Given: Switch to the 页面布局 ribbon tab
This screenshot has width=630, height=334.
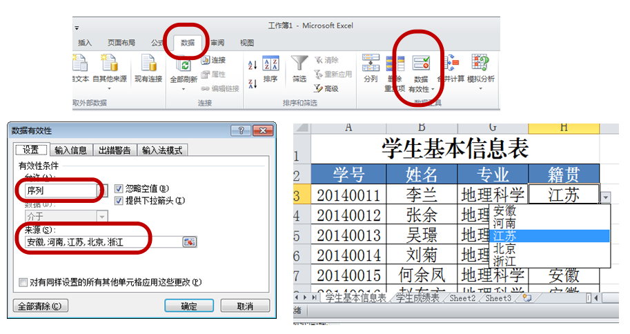Looking at the screenshot, I should pos(121,43).
